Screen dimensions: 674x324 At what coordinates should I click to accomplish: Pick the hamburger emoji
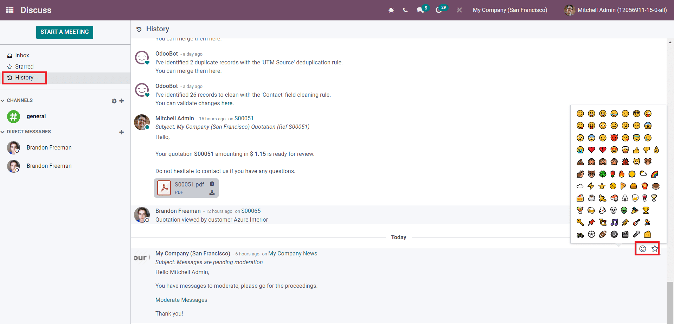pos(634,186)
